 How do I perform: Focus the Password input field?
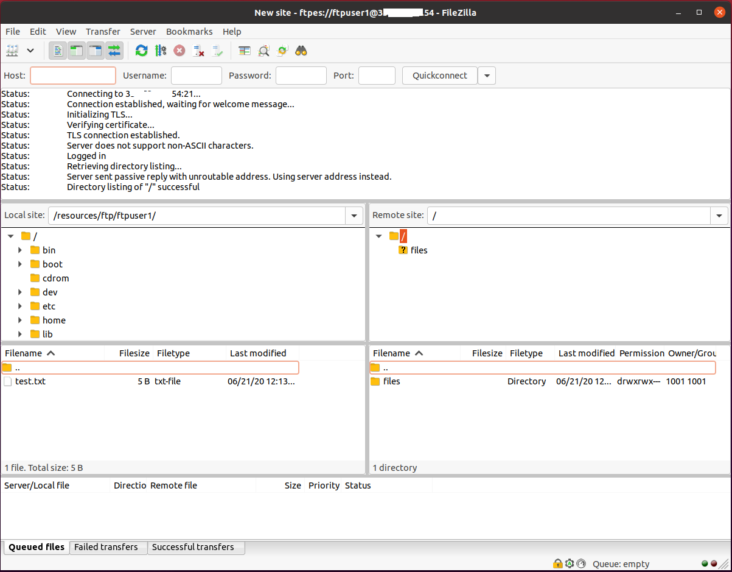(x=301, y=76)
